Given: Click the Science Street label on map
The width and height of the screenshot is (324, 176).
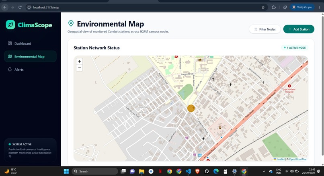Looking at the screenshot, I should click(x=187, y=74).
